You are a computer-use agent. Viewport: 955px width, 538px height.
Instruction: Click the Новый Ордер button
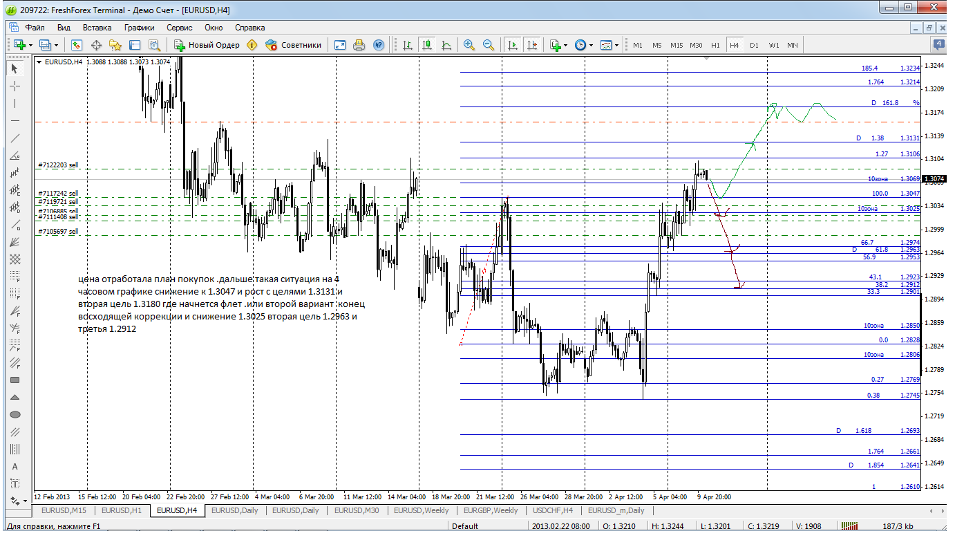[x=207, y=45]
